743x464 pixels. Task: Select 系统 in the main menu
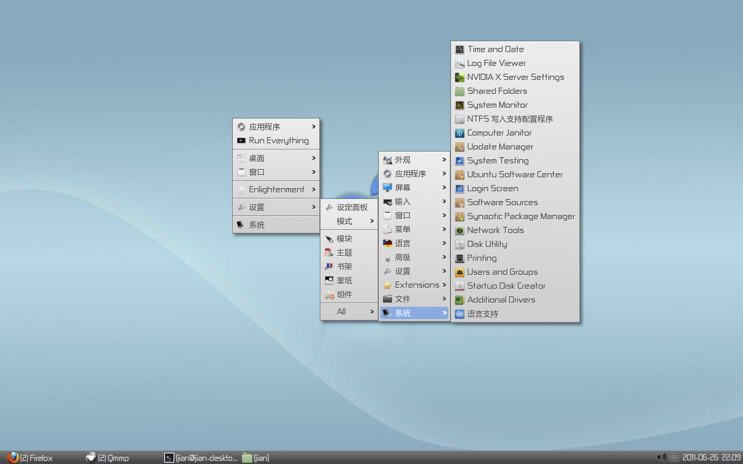click(276, 225)
